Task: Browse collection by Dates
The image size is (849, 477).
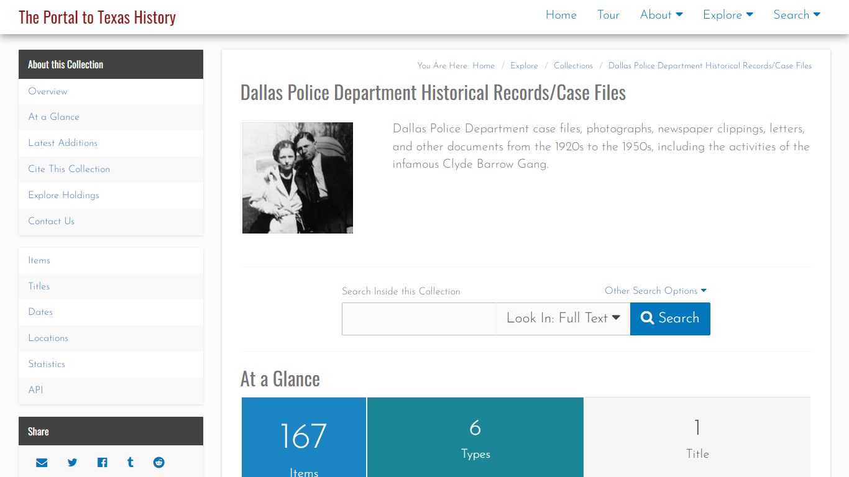Action: (111, 312)
